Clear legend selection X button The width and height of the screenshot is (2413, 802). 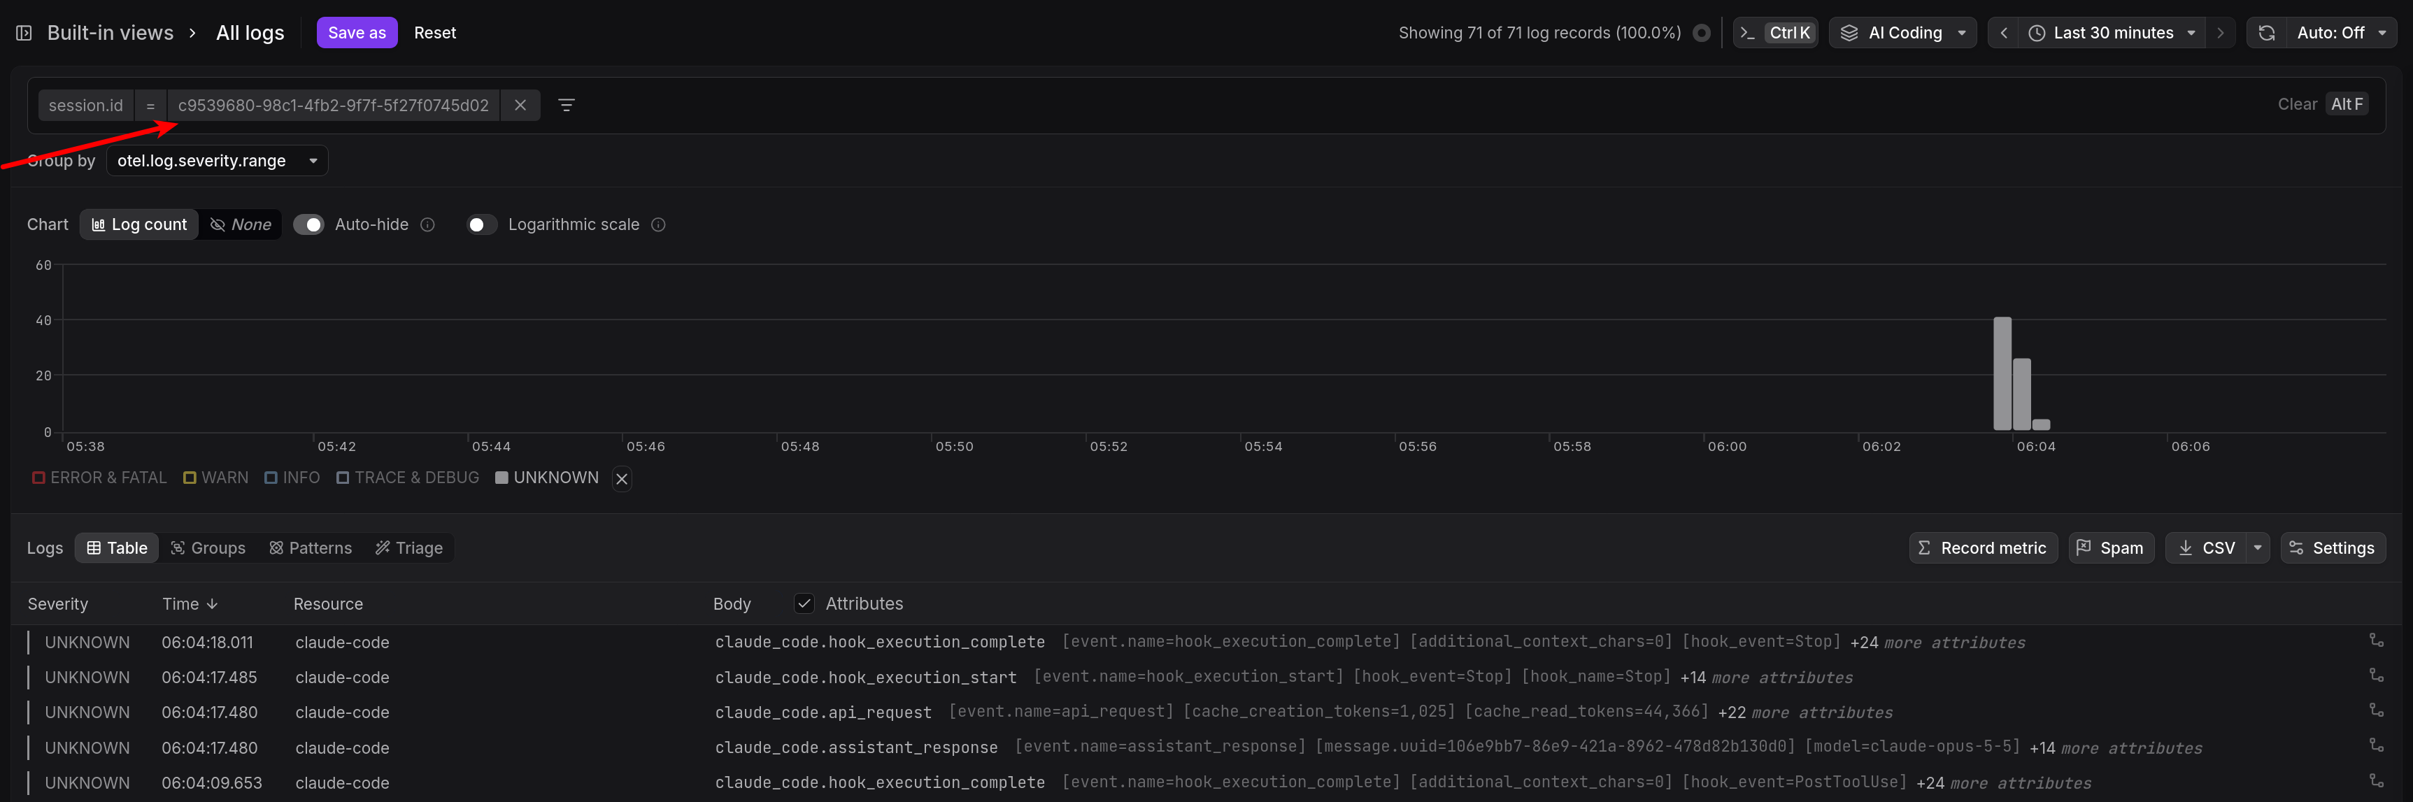point(621,479)
